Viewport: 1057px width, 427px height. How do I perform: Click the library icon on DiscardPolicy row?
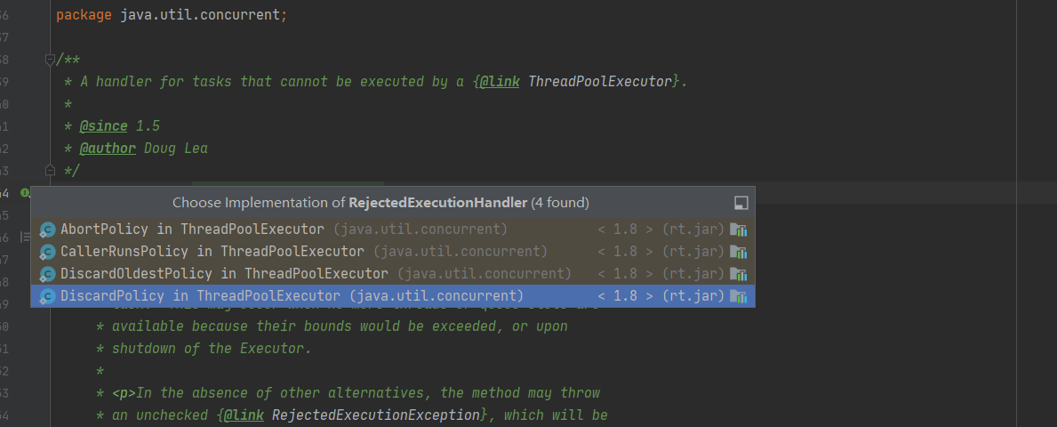pyautogui.click(x=738, y=296)
